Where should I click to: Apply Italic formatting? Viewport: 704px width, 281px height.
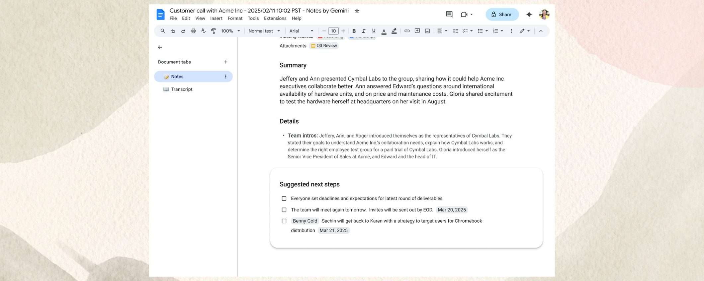pyautogui.click(x=364, y=31)
